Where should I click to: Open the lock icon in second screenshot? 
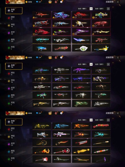pyautogui.click(x=61, y=58)
